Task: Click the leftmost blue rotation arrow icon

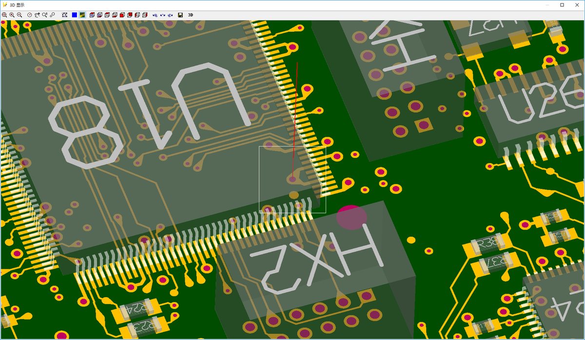Action: point(155,15)
